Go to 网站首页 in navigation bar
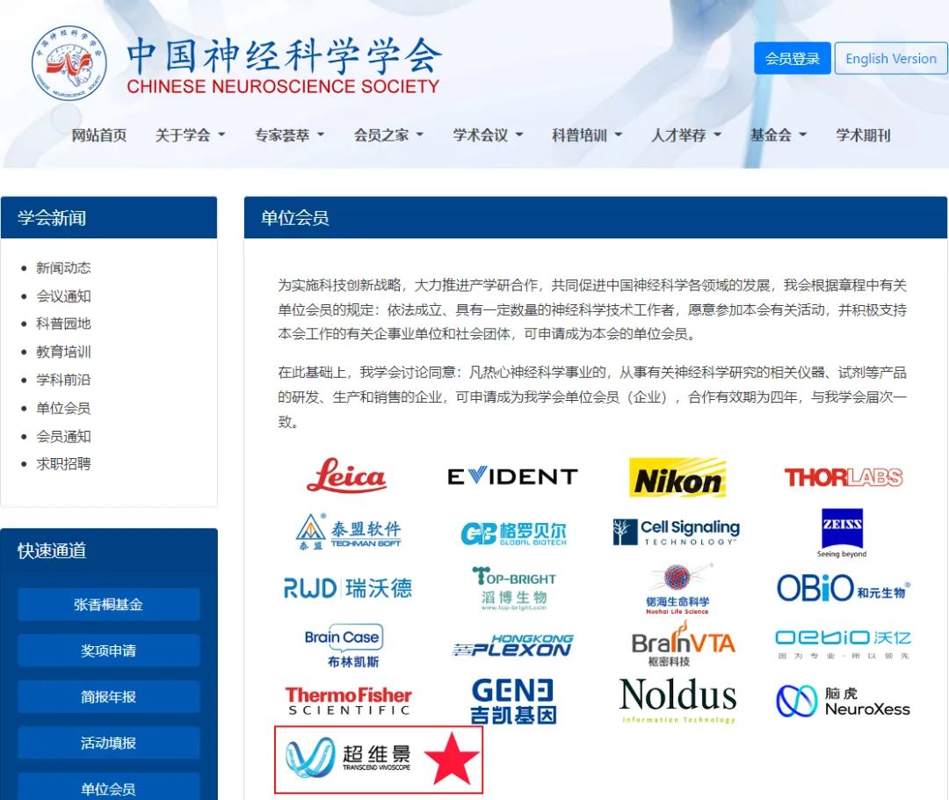The width and height of the screenshot is (949, 800). pyautogui.click(x=99, y=135)
